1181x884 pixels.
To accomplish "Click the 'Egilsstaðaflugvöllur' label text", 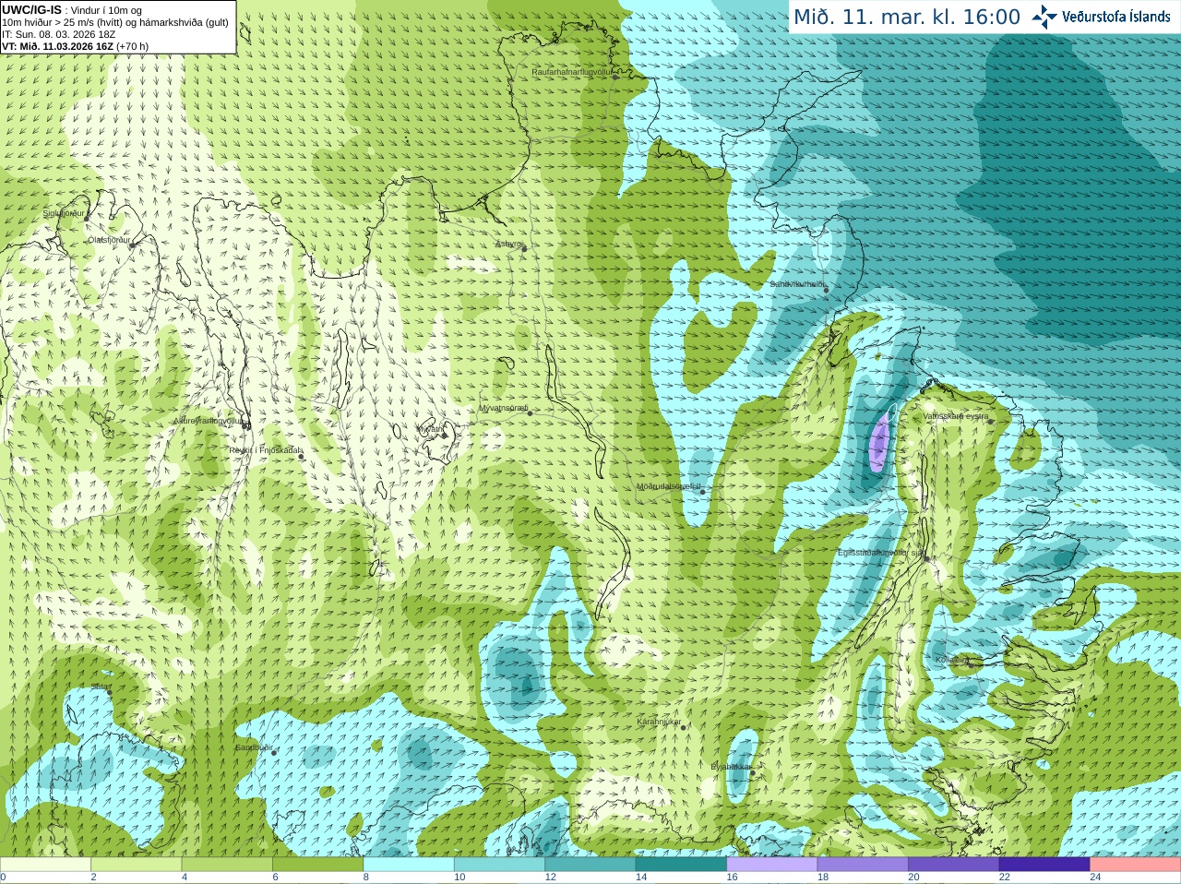I will coord(874,553).
